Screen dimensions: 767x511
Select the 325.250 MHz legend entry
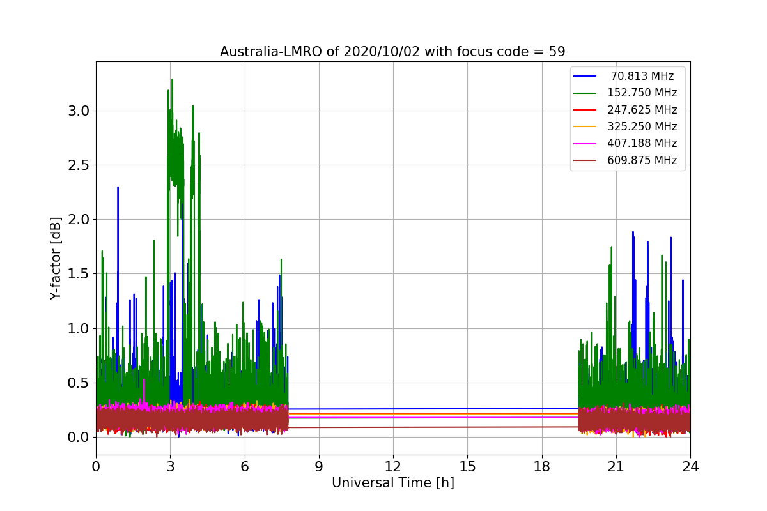625,126
